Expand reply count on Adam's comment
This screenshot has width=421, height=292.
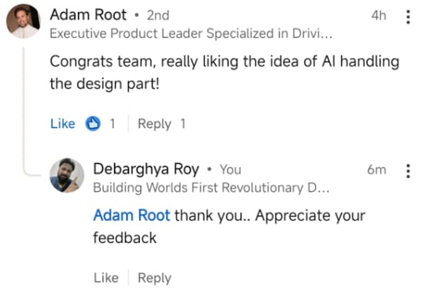click(182, 124)
